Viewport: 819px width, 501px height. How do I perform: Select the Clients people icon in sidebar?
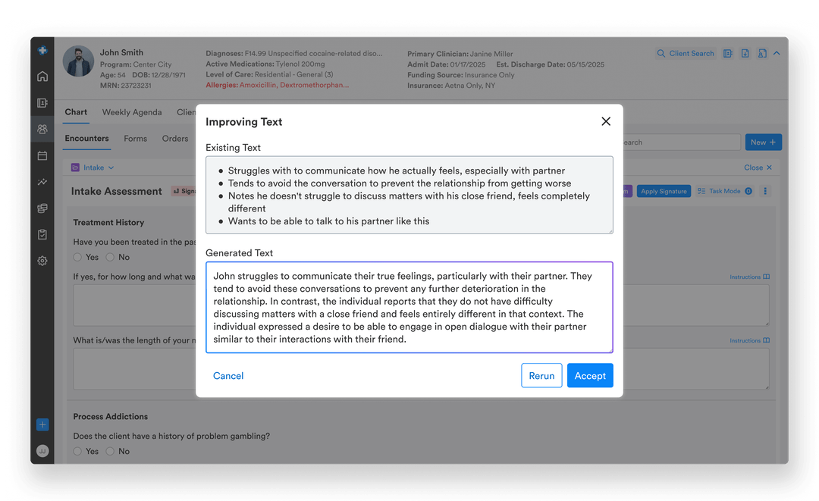(x=42, y=129)
